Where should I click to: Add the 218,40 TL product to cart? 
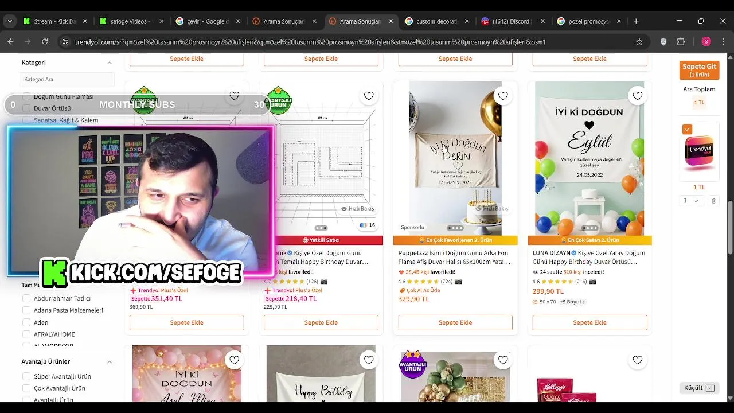coord(321,322)
